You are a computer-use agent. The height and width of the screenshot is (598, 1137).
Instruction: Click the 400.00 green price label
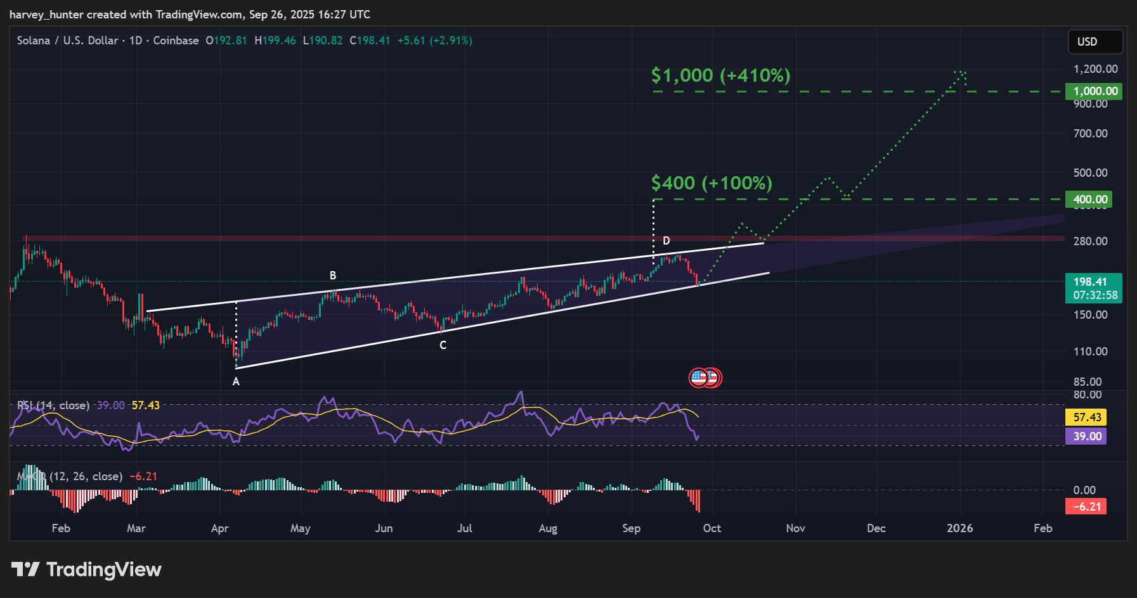pyautogui.click(x=1089, y=200)
